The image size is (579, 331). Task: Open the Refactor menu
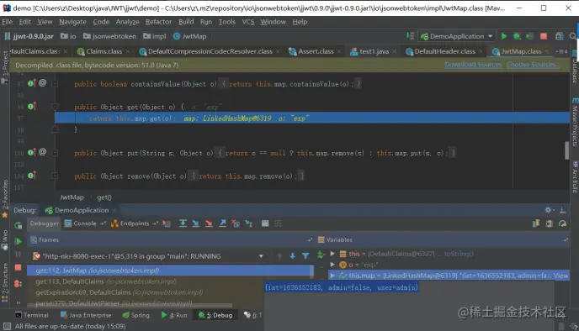click(x=158, y=22)
